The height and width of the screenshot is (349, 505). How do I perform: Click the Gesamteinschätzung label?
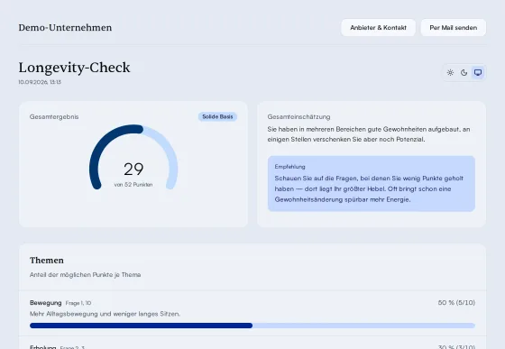[x=298, y=117]
